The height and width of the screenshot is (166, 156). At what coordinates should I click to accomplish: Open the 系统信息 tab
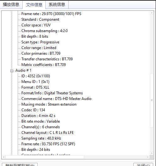click(x=57, y=4)
